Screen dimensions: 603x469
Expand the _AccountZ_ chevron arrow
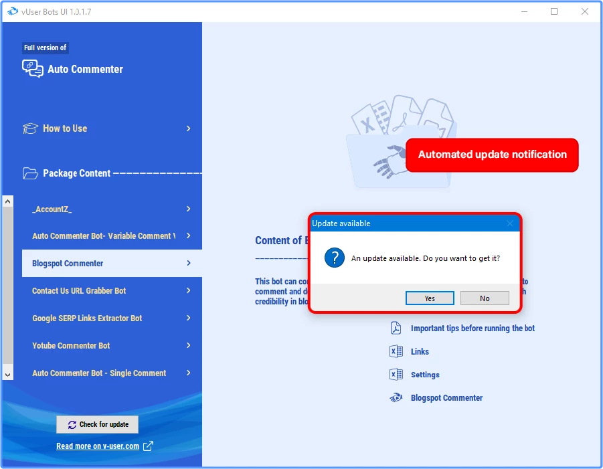pyautogui.click(x=189, y=209)
